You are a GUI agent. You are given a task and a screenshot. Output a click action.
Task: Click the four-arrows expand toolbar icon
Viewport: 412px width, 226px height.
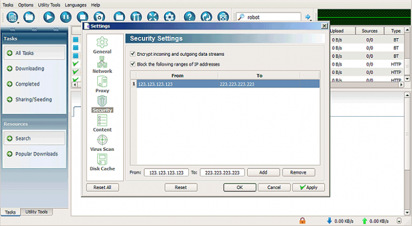153,16
